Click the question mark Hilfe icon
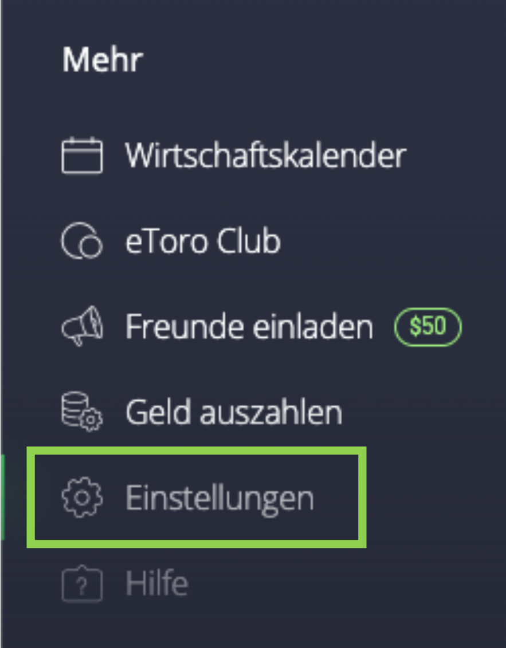The image size is (506, 648). 82,583
